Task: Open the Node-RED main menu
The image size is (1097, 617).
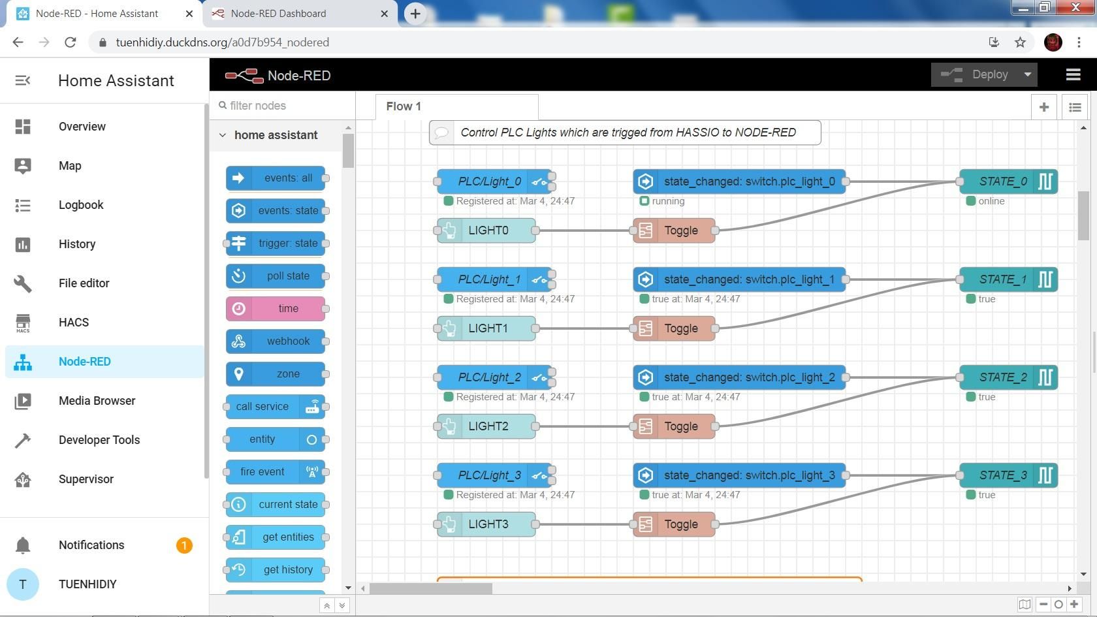Action: pos(1073,74)
